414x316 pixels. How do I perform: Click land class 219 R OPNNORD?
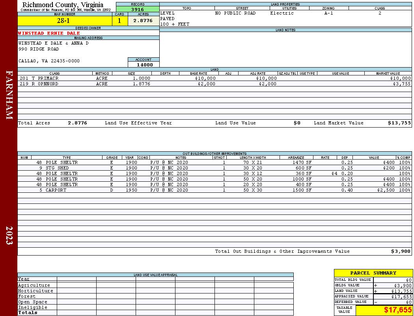39,84
